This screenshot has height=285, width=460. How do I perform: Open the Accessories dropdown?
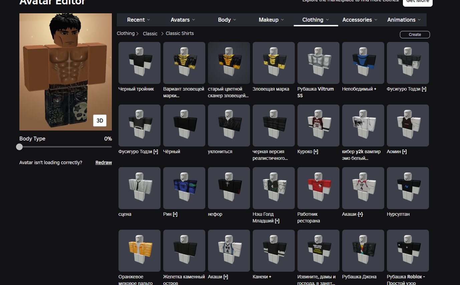pyautogui.click(x=360, y=20)
